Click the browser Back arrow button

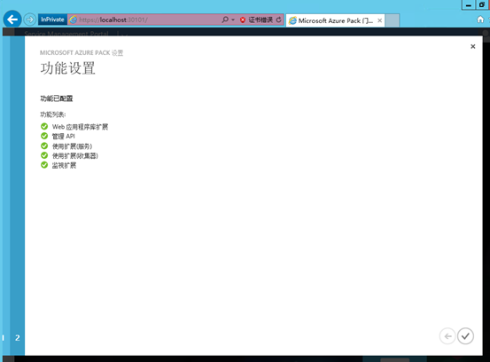tap(12, 20)
